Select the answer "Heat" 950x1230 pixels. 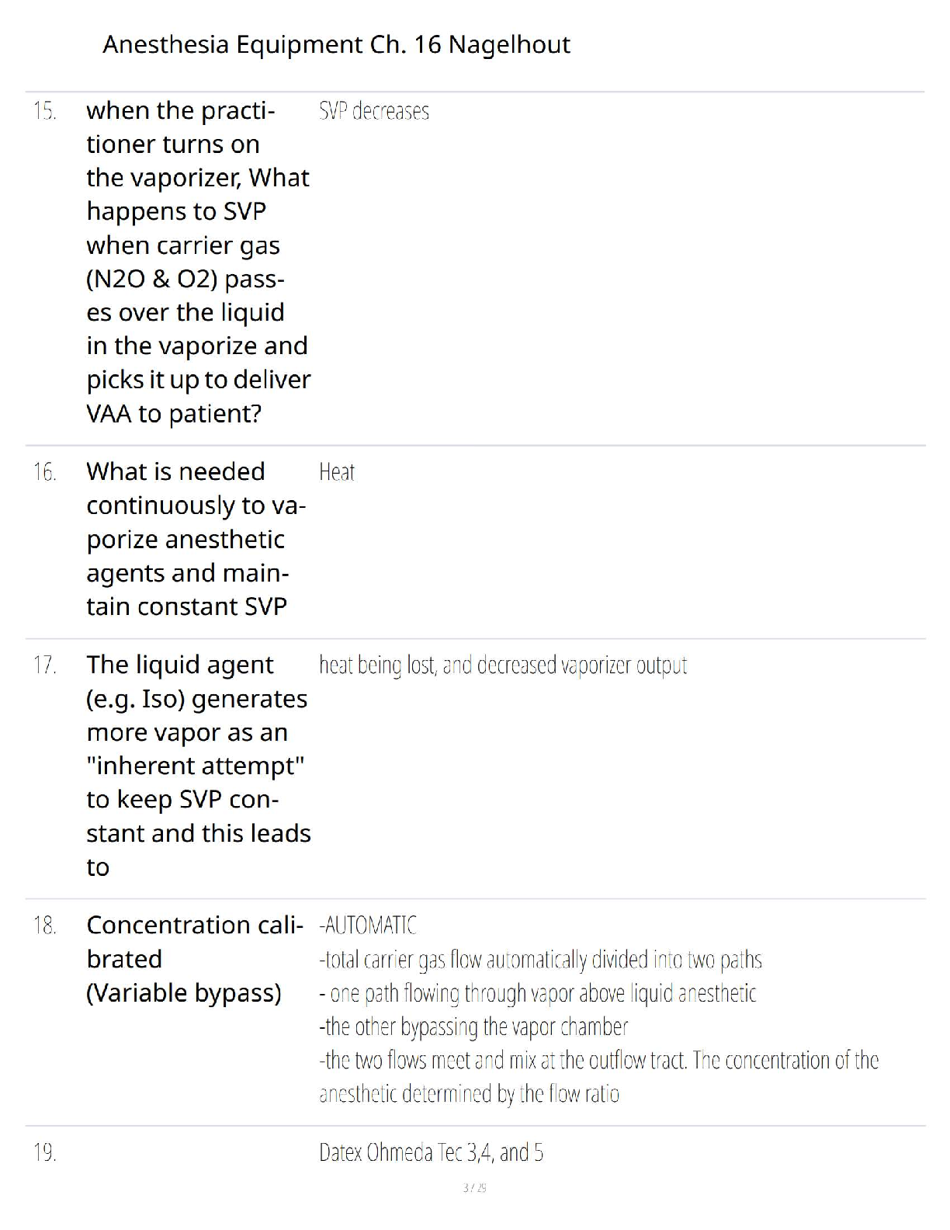point(337,472)
